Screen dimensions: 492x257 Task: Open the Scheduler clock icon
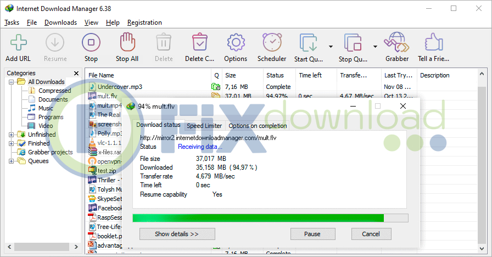pos(272,43)
